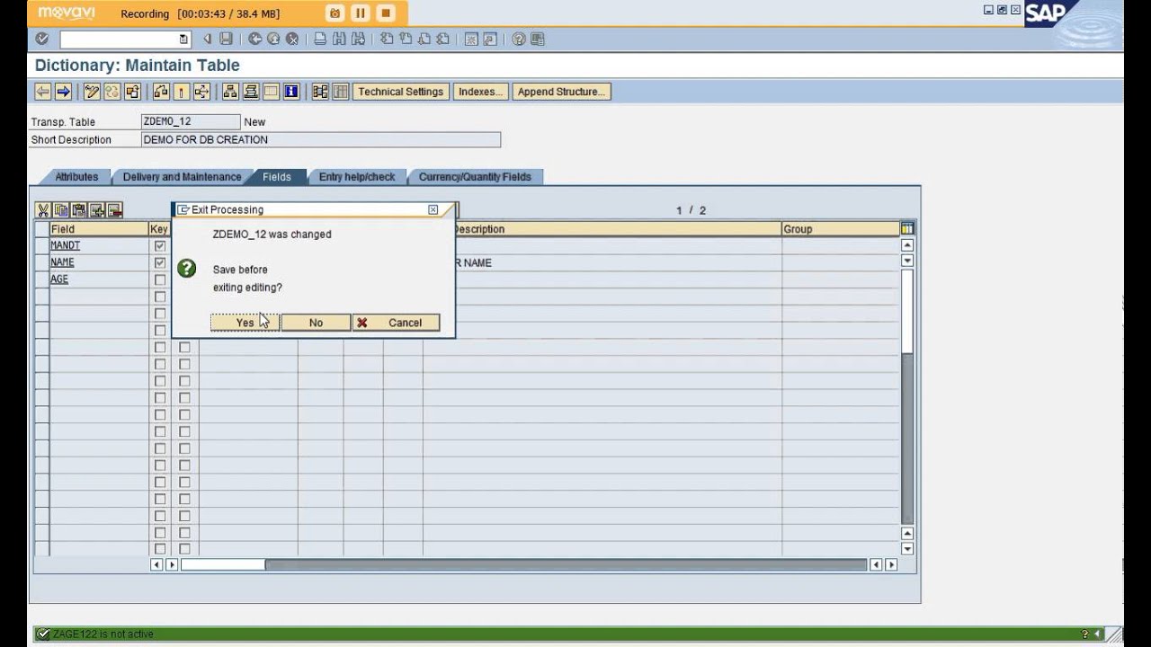
Task: Close the Exit Processing dialog
Action: pos(433,209)
